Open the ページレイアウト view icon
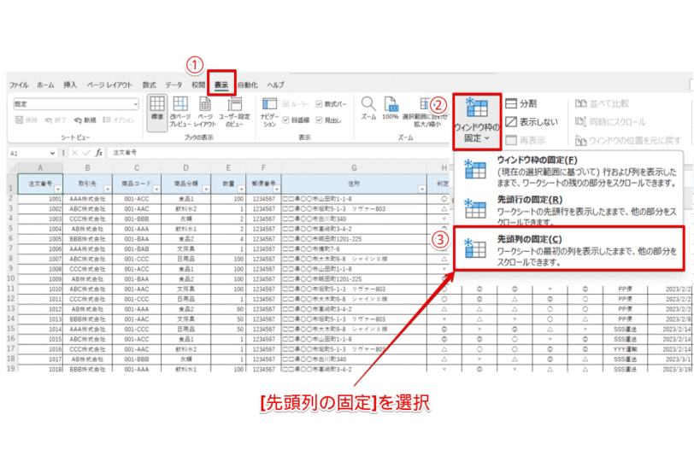The height and width of the screenshot is (473, 694). click(205, 113)
